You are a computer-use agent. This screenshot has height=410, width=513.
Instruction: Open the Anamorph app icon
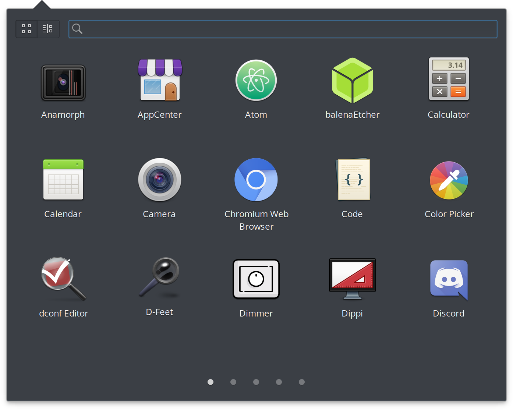(x=63, y=82)
